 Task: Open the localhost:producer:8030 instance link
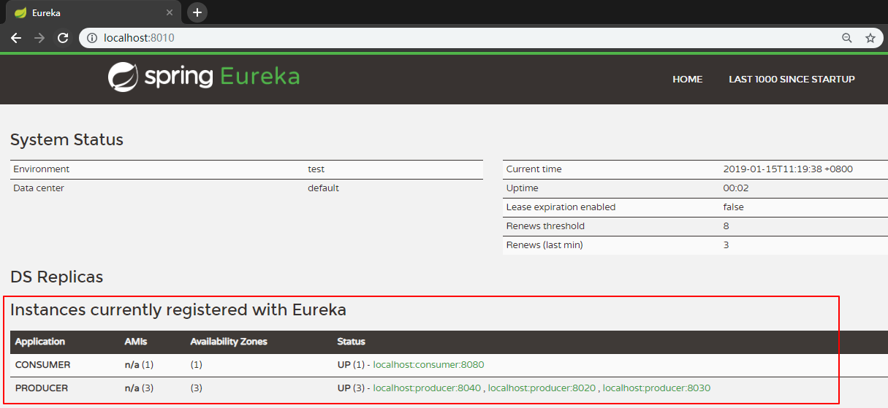[656, 388]
